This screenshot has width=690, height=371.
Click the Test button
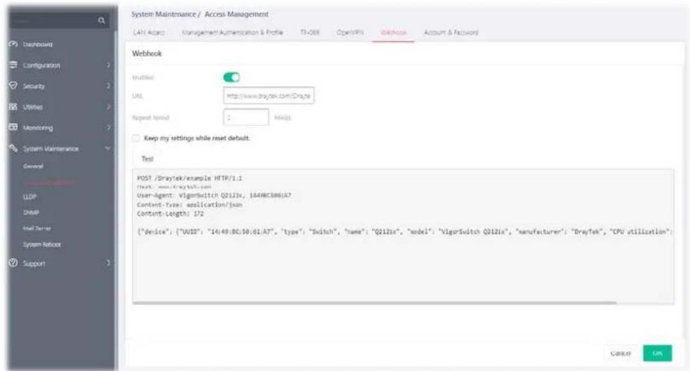point(147,159)
